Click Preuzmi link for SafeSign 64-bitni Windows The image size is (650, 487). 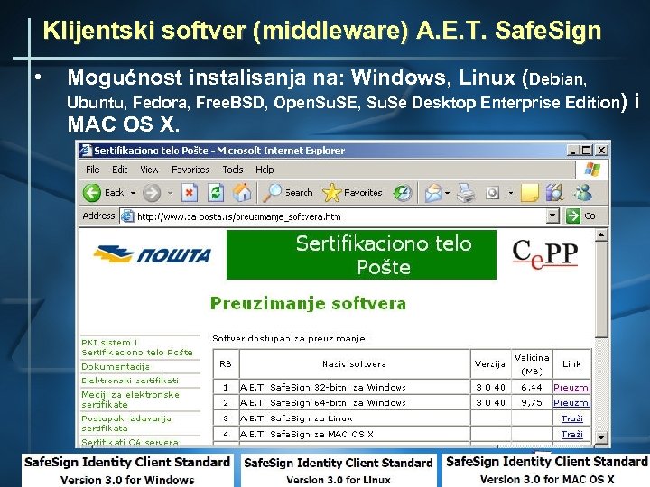pyautogui.click(x=571, y=402)
